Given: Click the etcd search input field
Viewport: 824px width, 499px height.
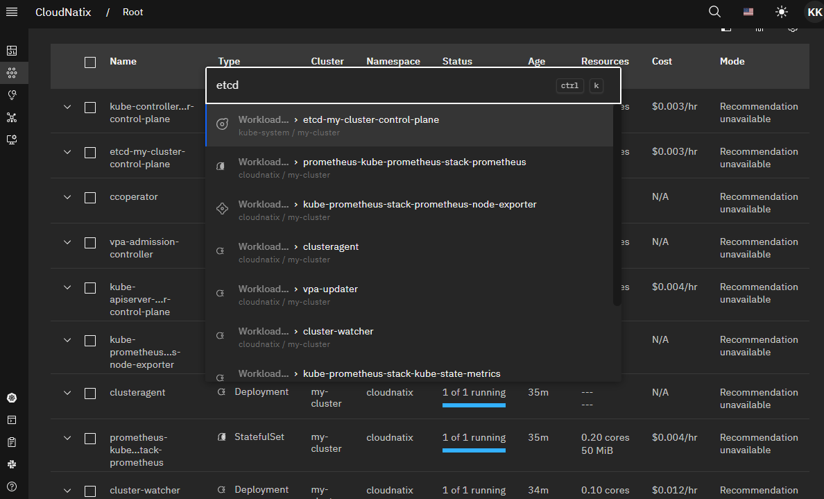Looking at the screenshot, I should coord(381,85).
